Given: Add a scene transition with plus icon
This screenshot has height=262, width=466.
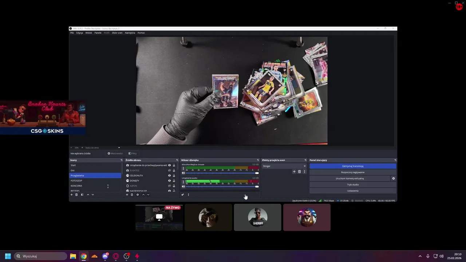Looking at the screenshot, I should click(x=294, y=172).
